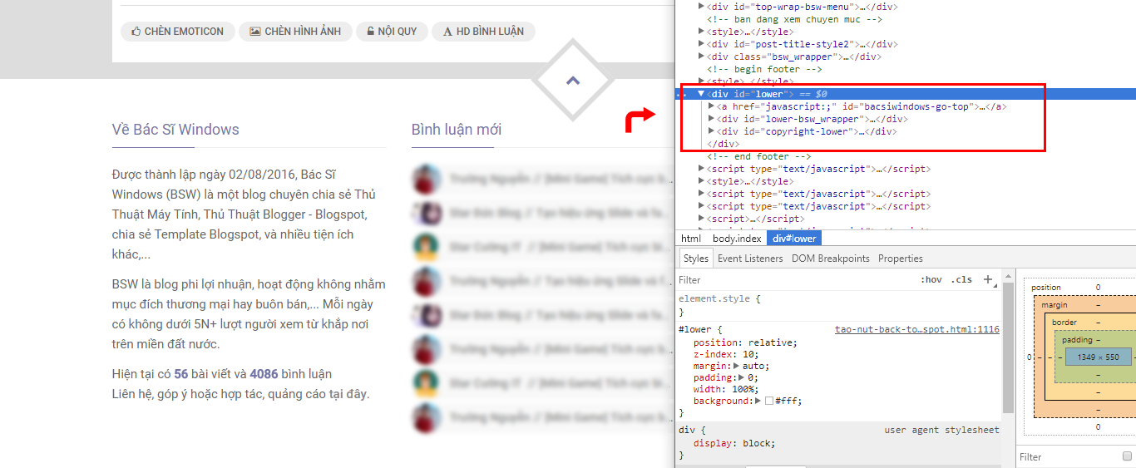Select html in the breadcrumb bar
The image size is (1136, 468).
point(691,239)
